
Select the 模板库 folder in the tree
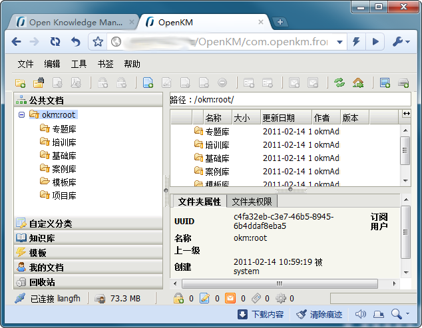coord(64,182)
